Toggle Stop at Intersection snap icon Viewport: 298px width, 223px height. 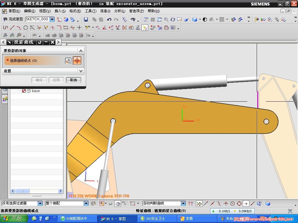(190, 204)
